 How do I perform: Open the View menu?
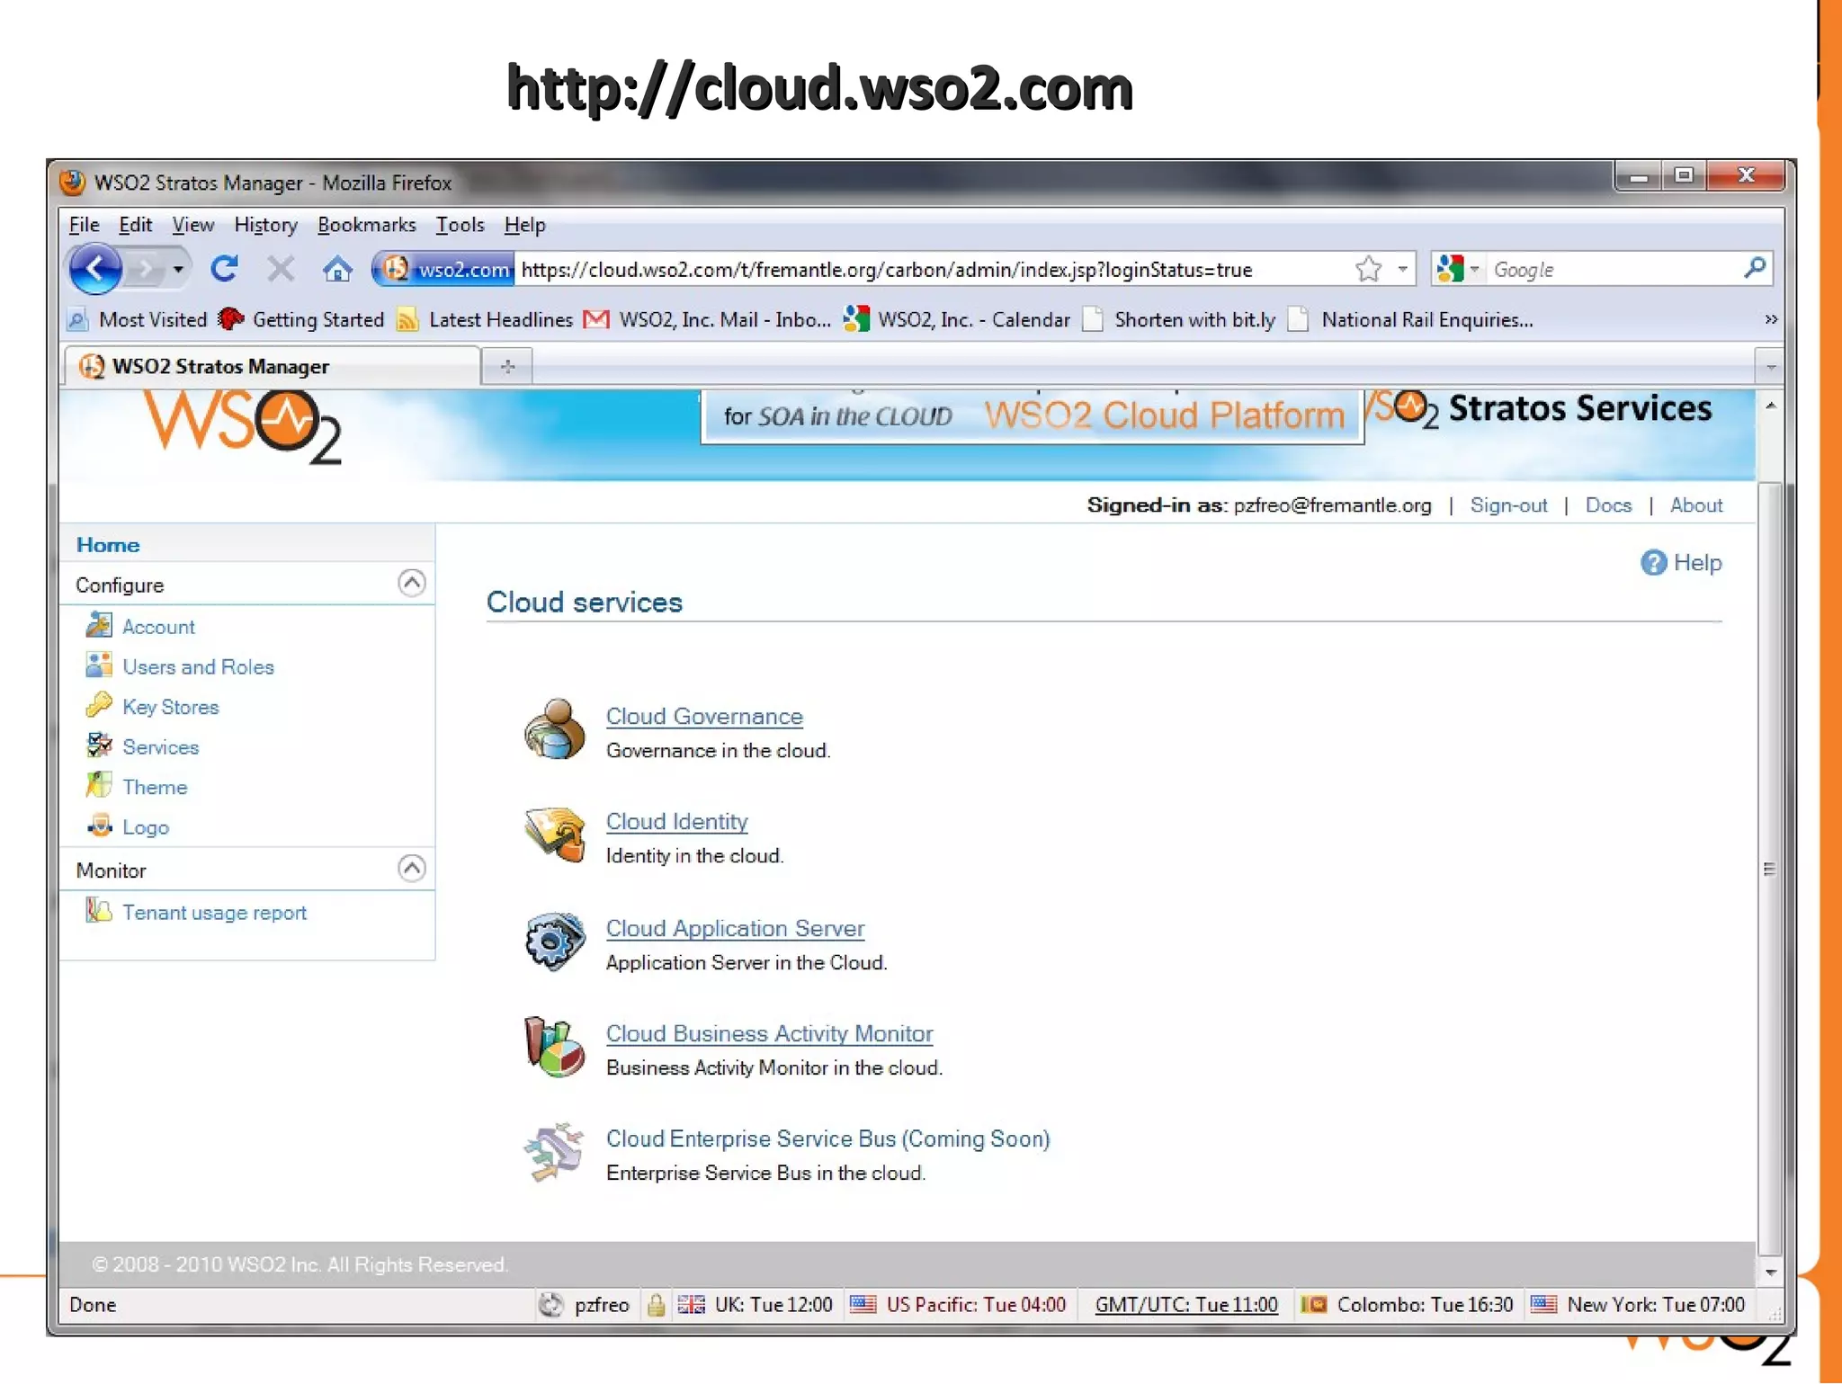[192, 224]
